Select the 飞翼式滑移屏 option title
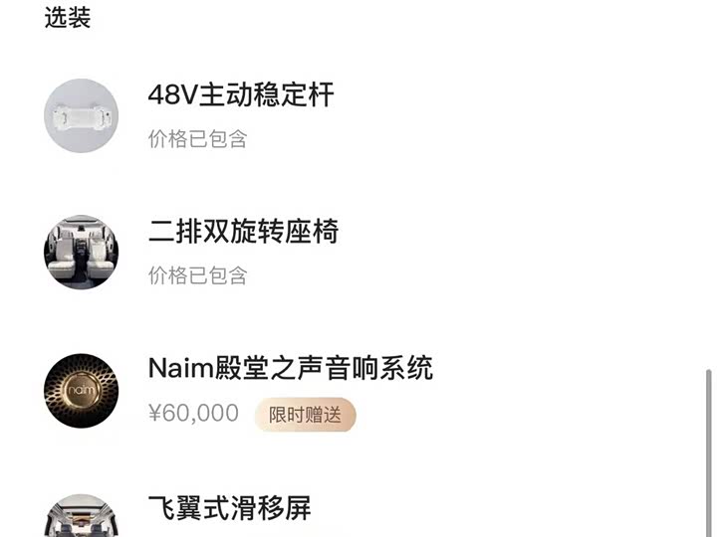Screen dimensions: 717x537 click(x=230, y=508)
